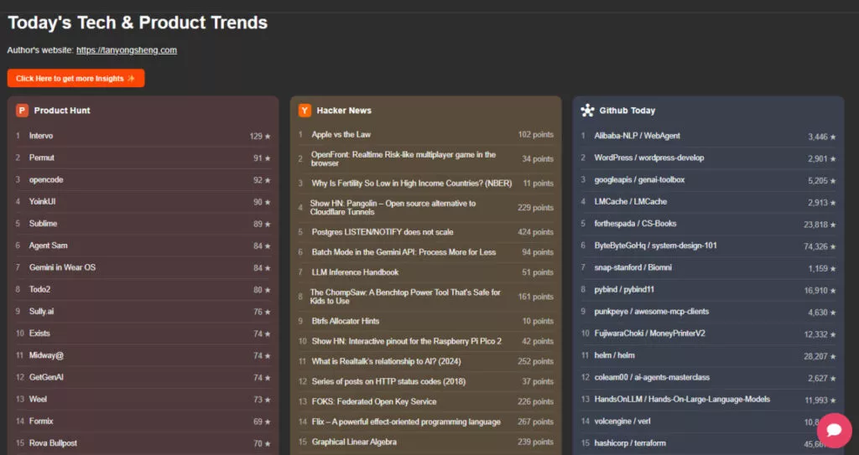The height and width of the screenshot is (455, 859).
Task: Click the 'Agent Sam' product entry
Action: [x=48, y=246]
